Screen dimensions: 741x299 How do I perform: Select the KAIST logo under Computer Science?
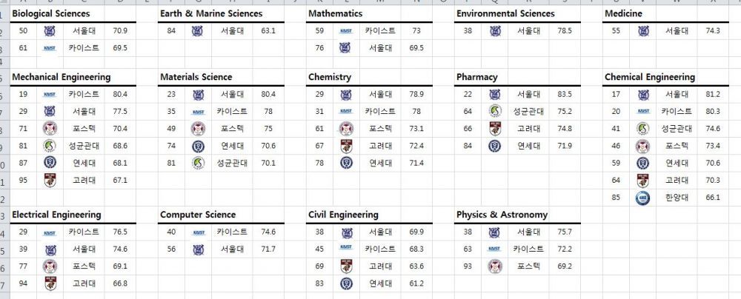point(198,232)
